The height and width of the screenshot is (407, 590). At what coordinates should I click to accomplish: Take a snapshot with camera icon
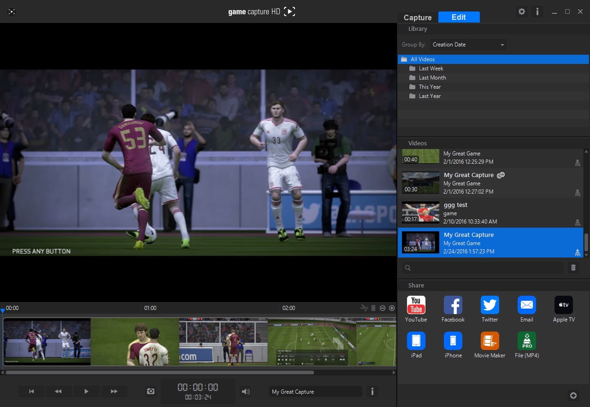pyautogui.click(x=151, y=391)
